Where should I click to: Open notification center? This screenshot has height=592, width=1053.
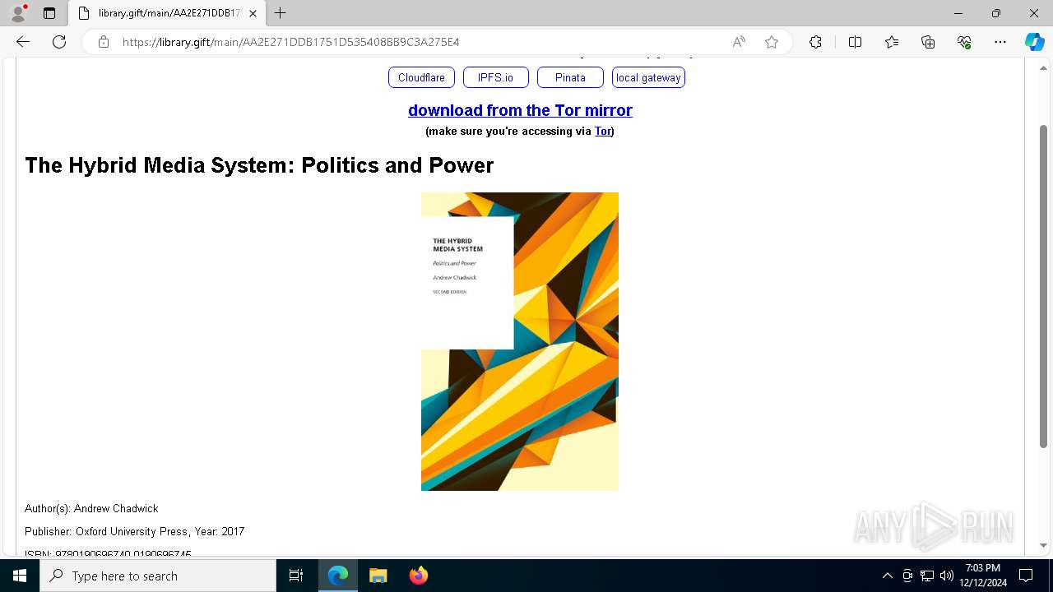1026,576
